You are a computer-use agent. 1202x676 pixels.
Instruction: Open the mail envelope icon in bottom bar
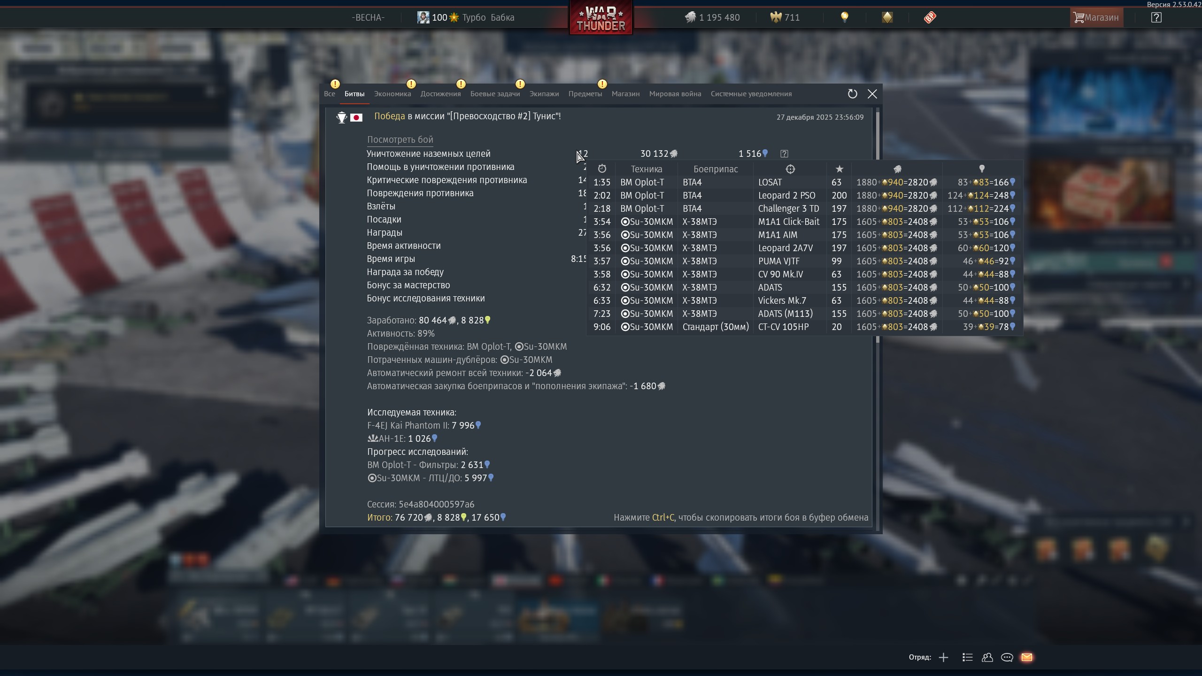pos(1026,657)
